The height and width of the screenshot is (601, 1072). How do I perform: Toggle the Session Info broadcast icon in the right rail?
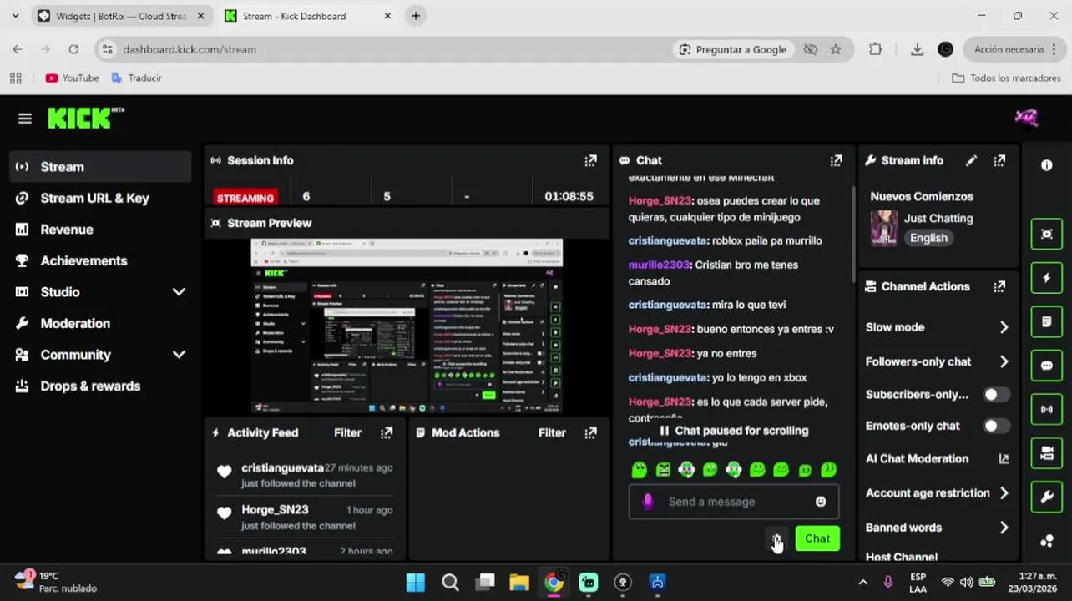point(1047,410)
